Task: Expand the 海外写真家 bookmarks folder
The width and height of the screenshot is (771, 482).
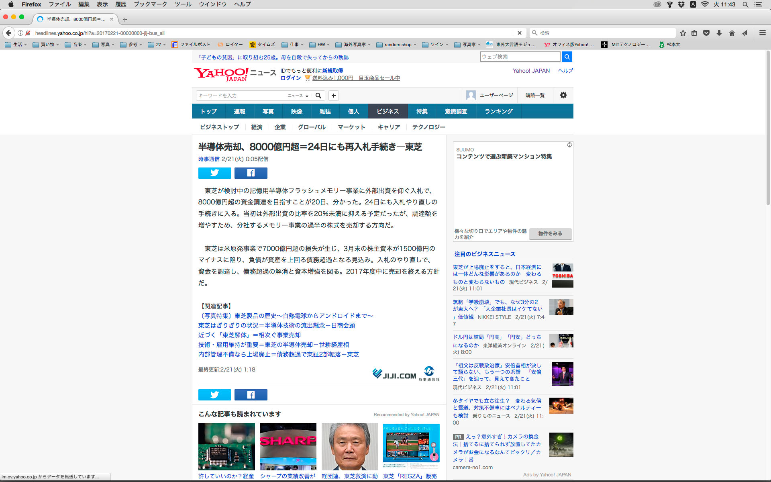Action: click(x=353, y=45)
